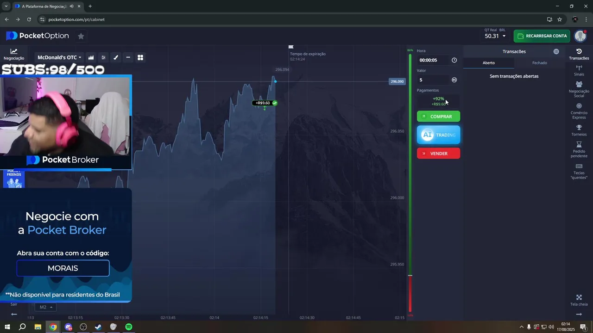The image size is (593, 333).
Task: Open Transações list view icon
Action: [556, 51]
